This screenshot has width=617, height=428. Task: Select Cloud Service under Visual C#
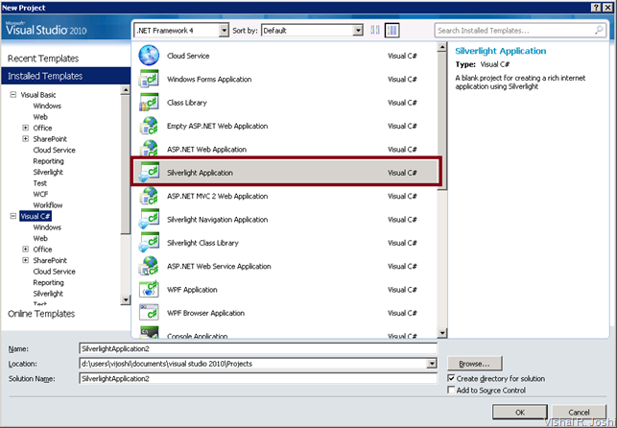(x=54, y=271)
